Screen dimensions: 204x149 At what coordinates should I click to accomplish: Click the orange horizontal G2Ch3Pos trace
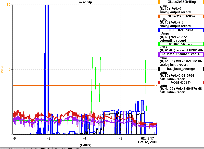click(85, 85)
